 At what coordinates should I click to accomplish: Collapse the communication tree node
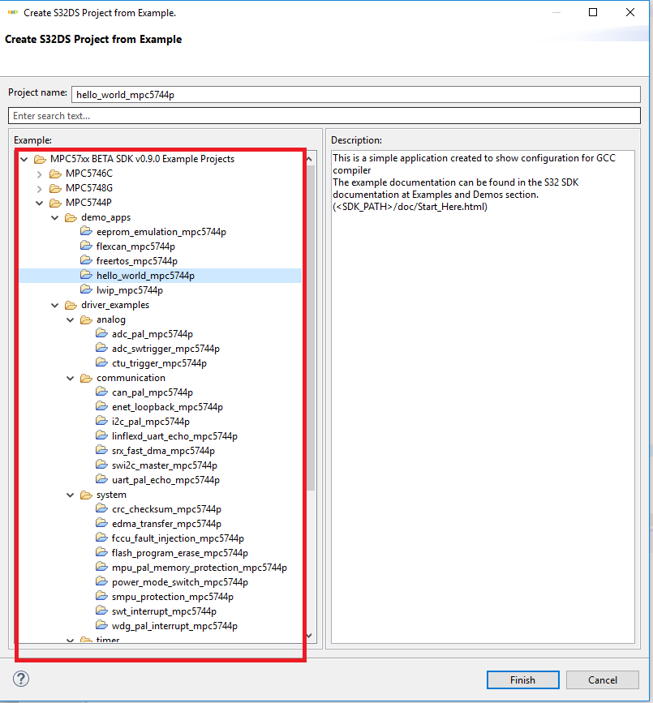coord(71,379)
